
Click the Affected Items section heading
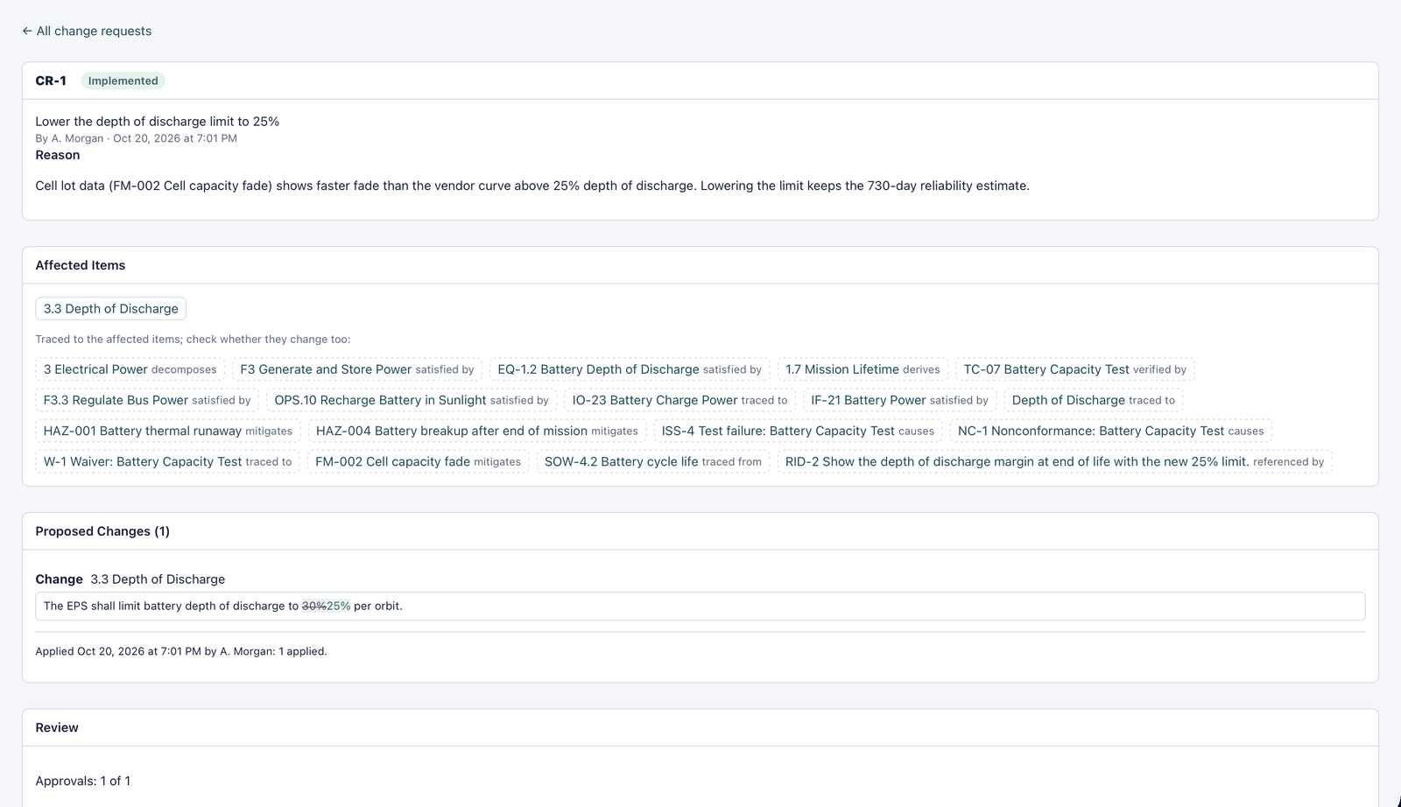point(81,265)
